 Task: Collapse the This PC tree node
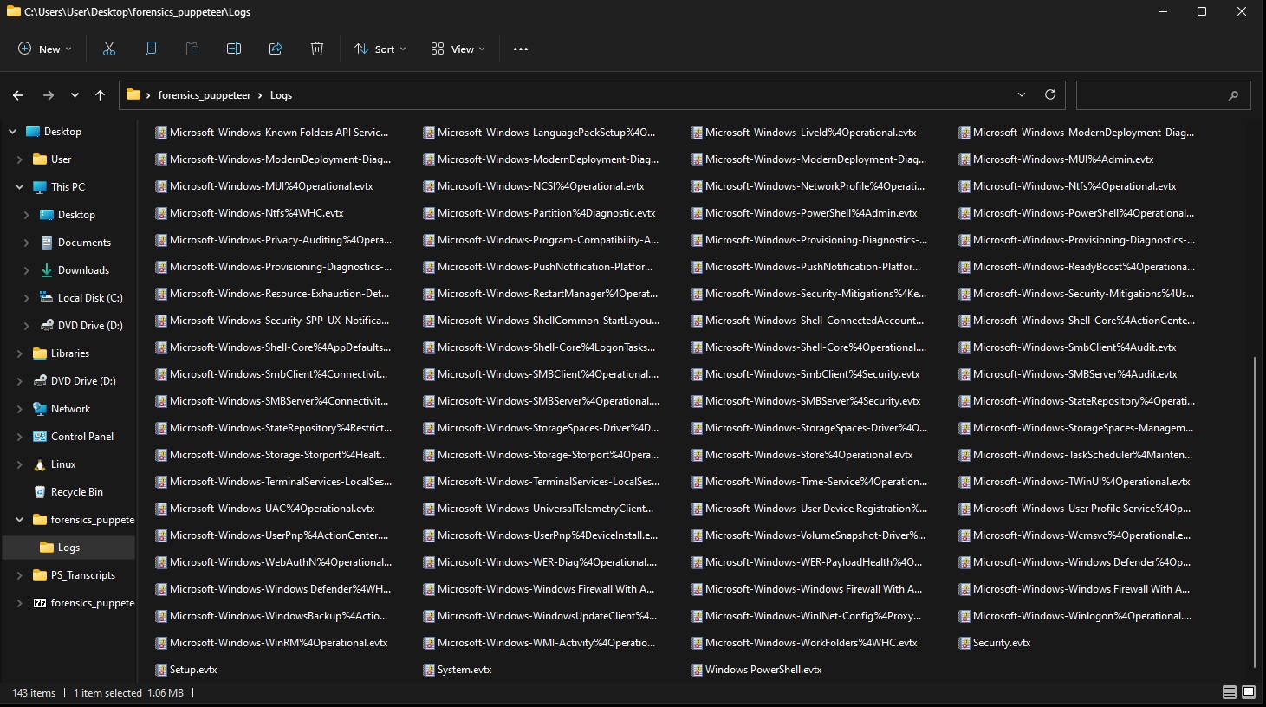[x=19, y=187]
